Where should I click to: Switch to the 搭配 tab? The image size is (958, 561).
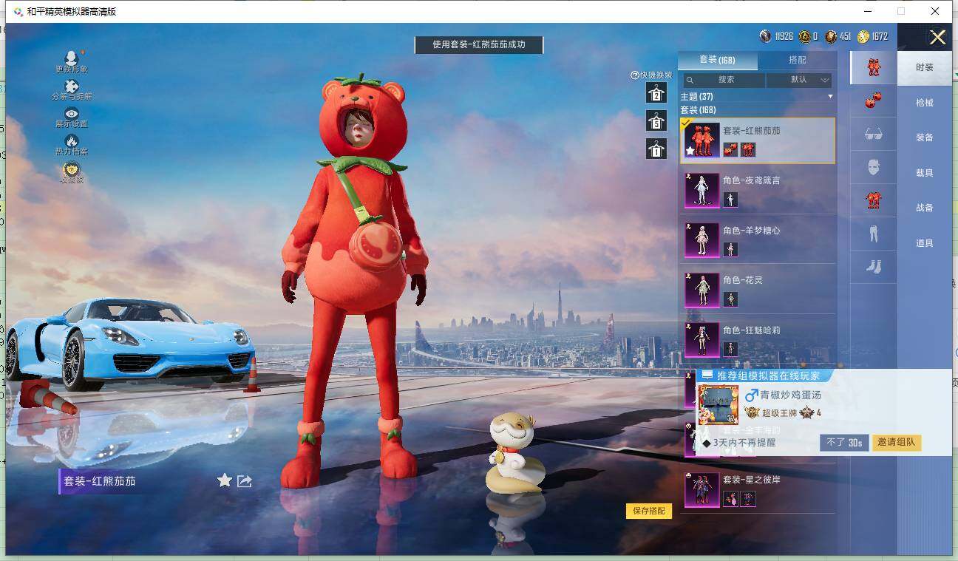coord(798,60)
